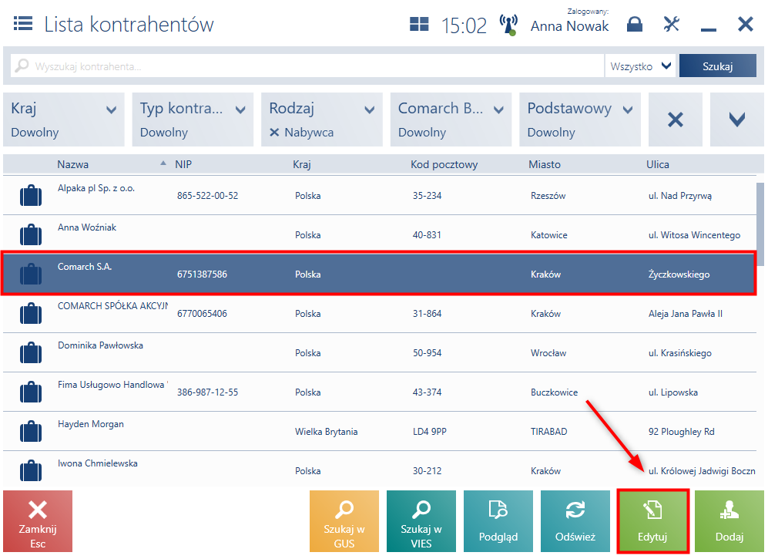Viewport: 768px width, 559px height.
Task: Lock the workstation with padlock icon
Action: point(634,24)
